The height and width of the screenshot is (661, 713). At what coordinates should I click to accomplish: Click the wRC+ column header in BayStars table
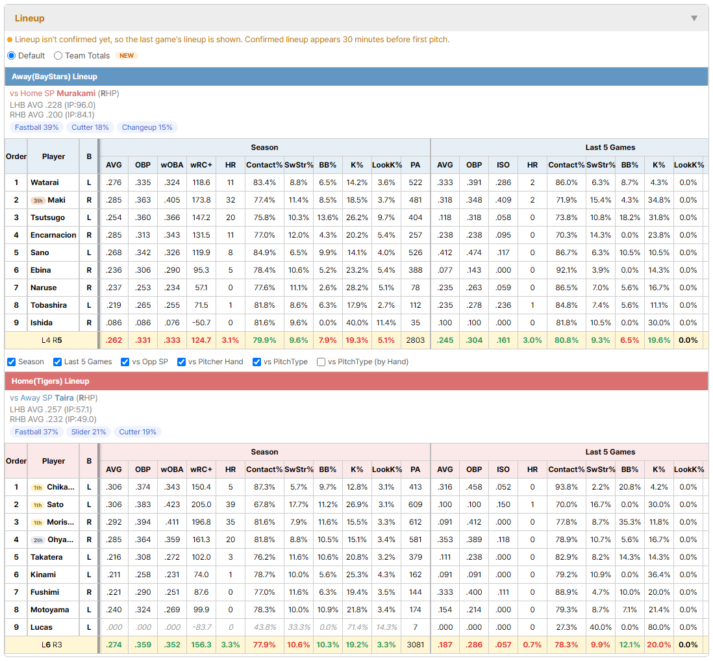click(201, 164)
